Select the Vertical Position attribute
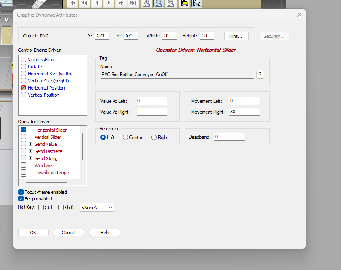 click(x=43, y=95)
